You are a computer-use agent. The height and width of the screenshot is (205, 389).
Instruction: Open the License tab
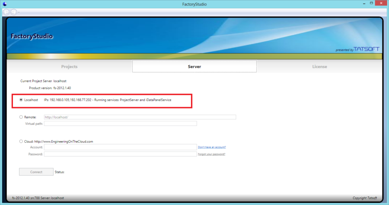(x=319, y=67)
